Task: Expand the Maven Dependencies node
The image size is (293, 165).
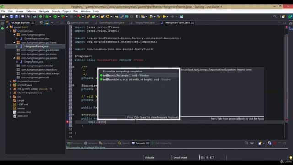Action: (10, 93)
